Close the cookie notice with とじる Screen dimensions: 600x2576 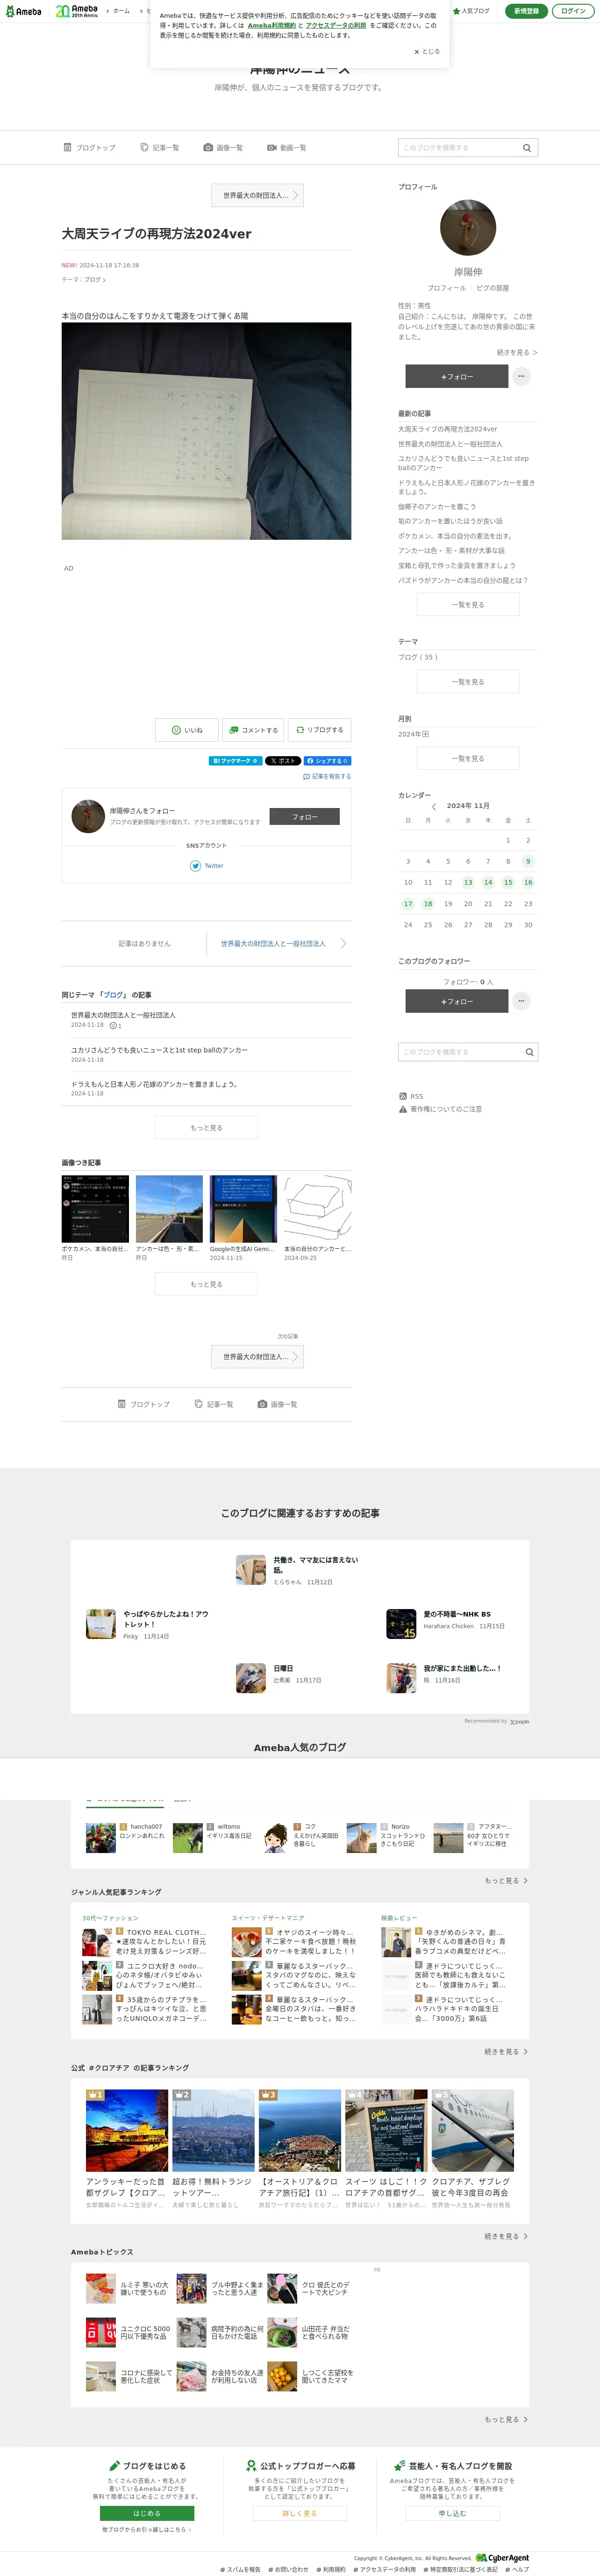tap(427, 51)
